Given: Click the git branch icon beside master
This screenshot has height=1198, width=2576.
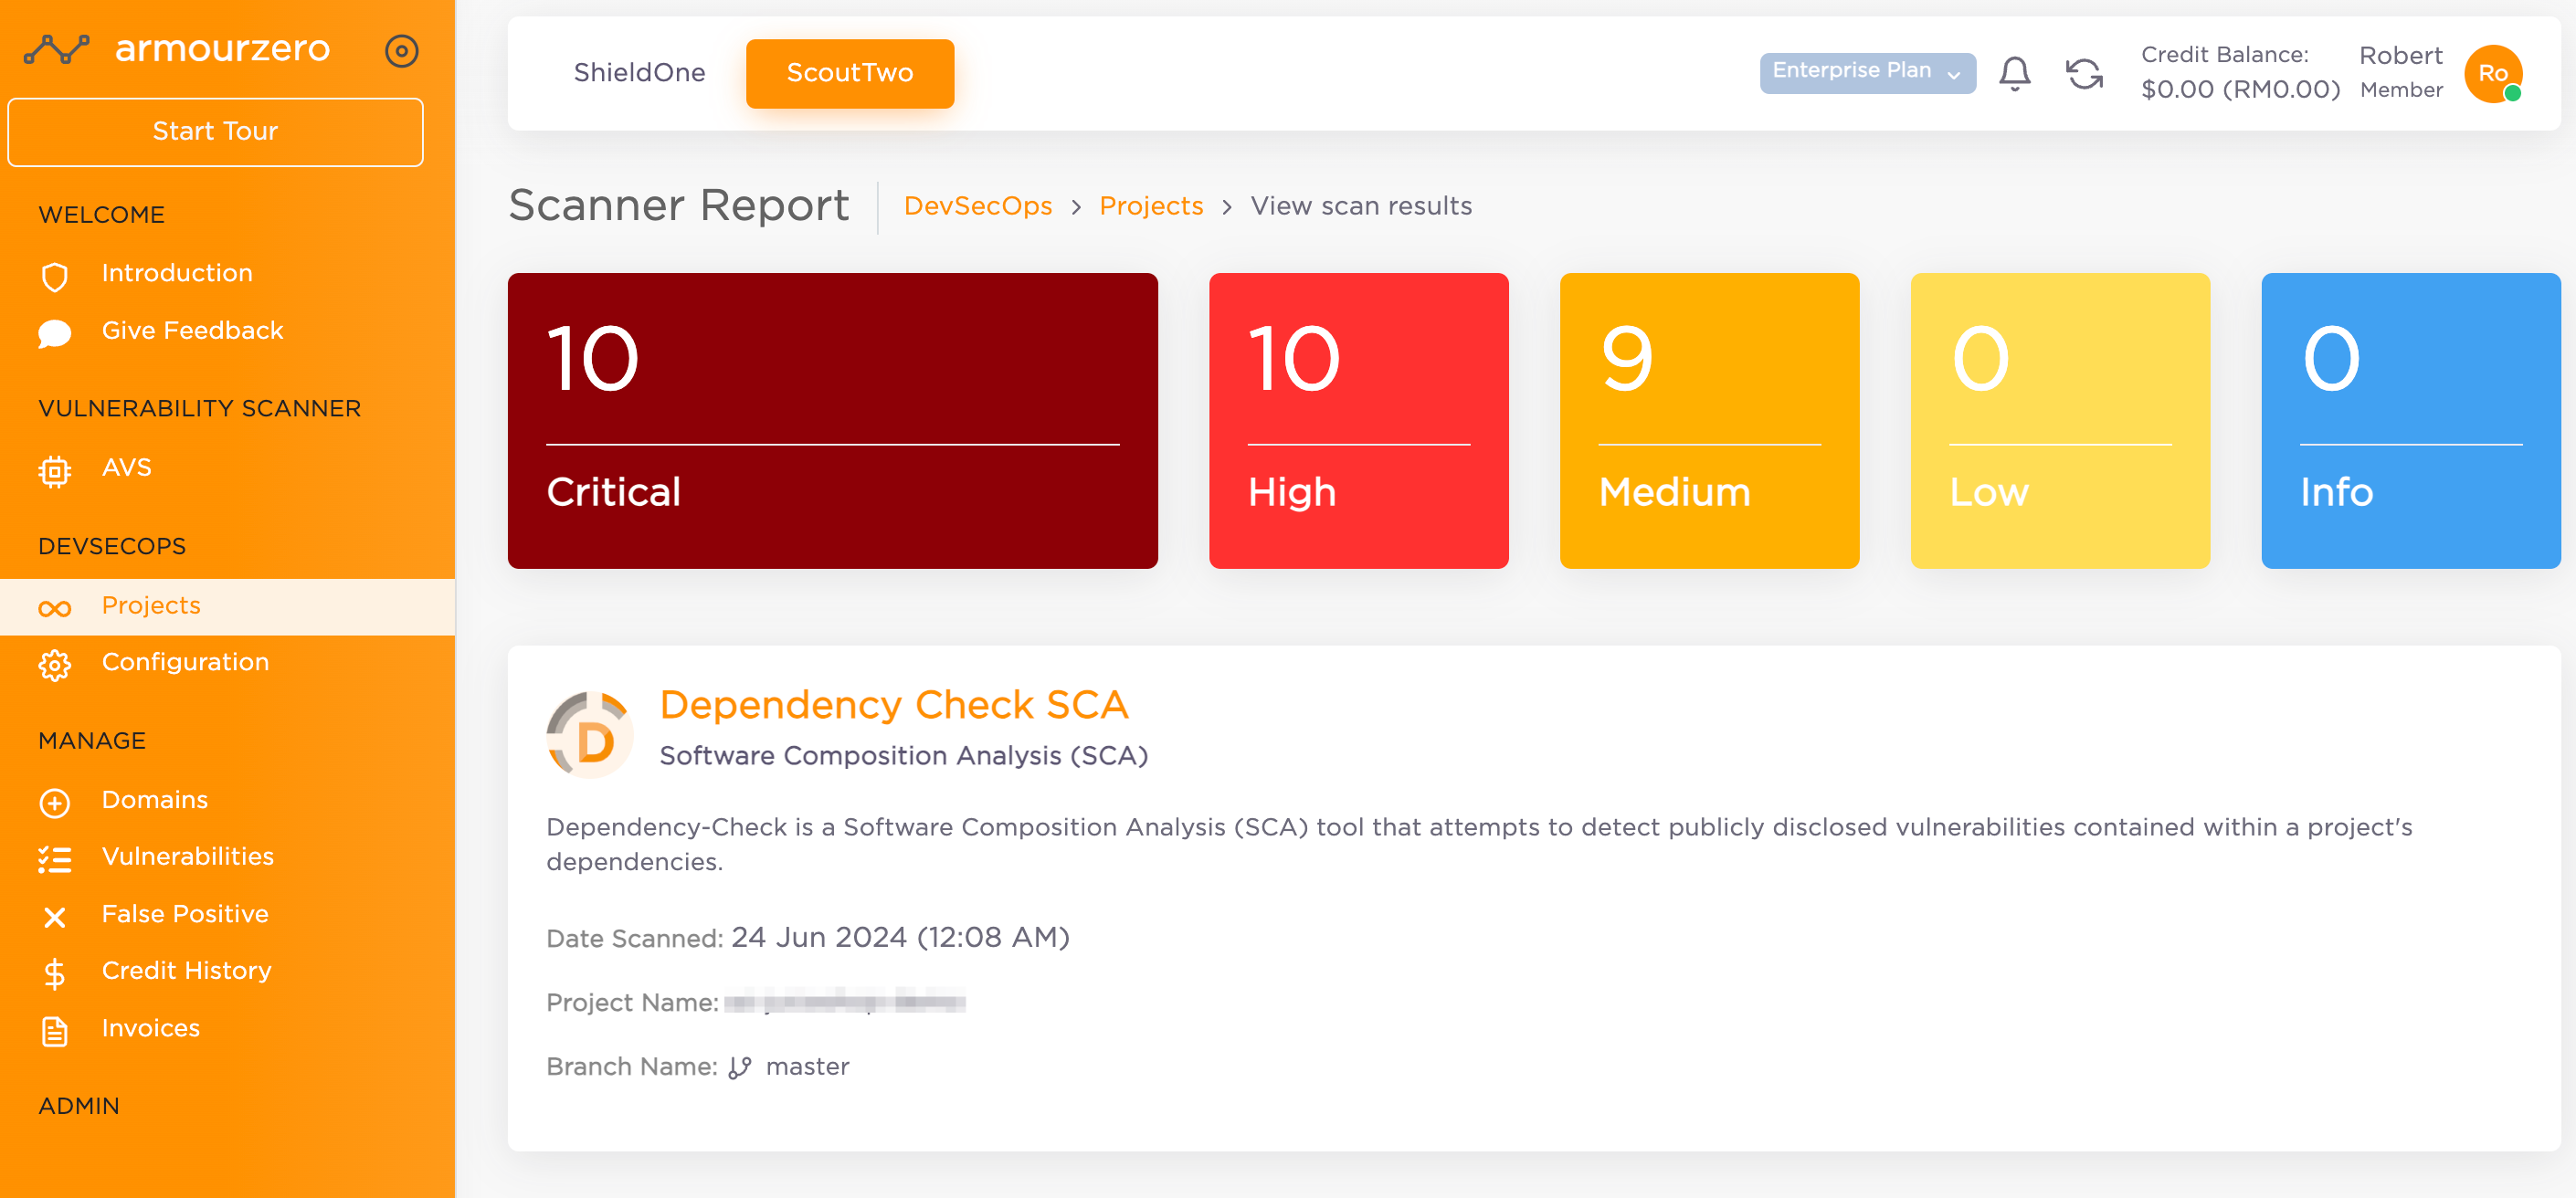Looking at the screenshot, I should coord(740,1068).
